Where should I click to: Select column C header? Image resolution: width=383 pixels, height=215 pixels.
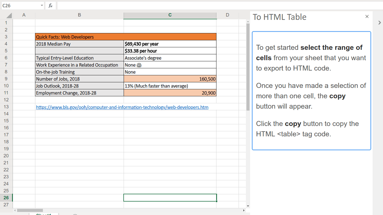coord(170,15)
